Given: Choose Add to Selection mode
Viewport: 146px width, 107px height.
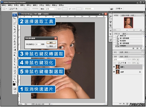Looking at the screenshot, I should point(12,9).
